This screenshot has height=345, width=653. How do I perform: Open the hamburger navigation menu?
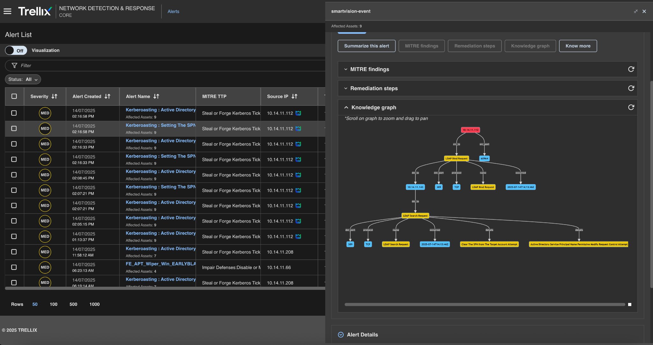click(7, 11)
